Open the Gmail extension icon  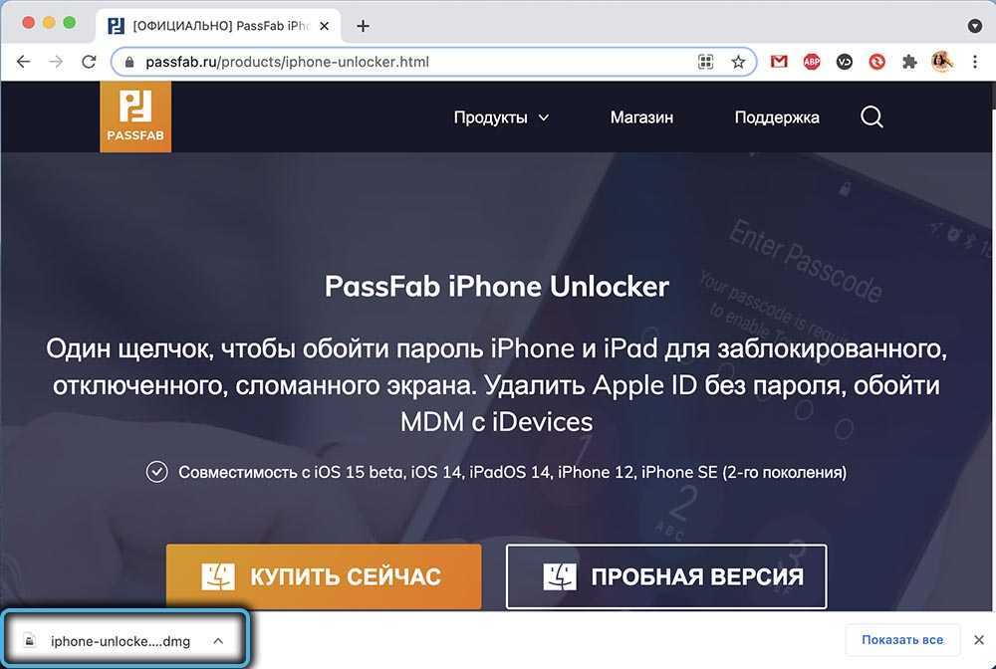tap(779, 62)
